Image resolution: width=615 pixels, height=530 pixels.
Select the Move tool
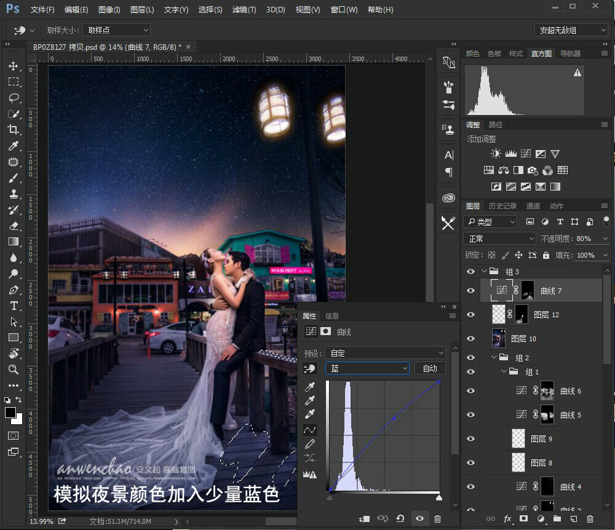pos(14,66)
